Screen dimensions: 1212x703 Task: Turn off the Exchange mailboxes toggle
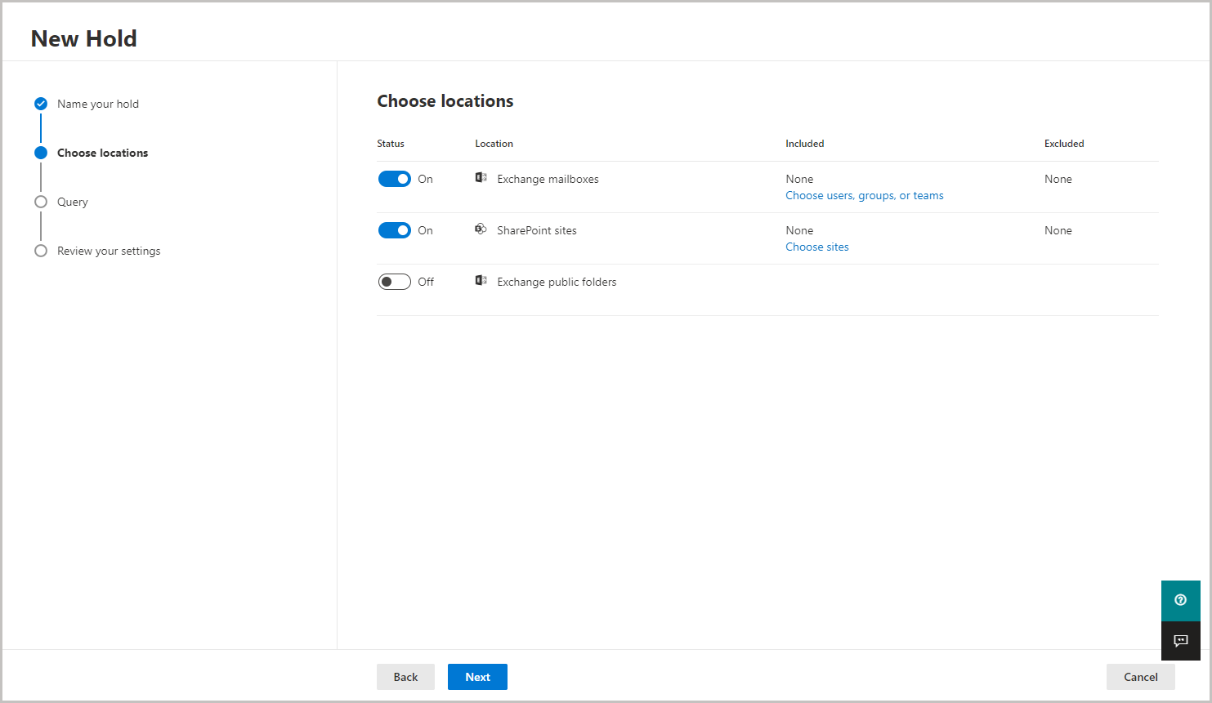[x=395, y=179]
